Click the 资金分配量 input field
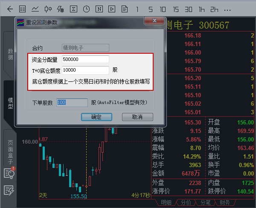Viewport: 256px width, 208px height. [85, 59]
